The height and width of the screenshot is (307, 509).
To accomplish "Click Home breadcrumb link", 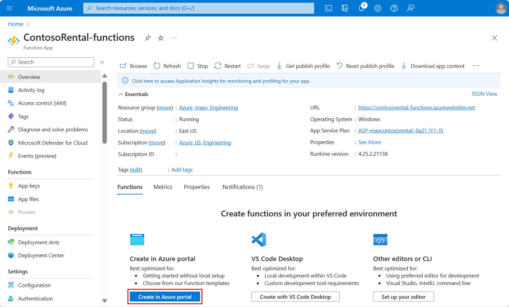I will 15,24.
